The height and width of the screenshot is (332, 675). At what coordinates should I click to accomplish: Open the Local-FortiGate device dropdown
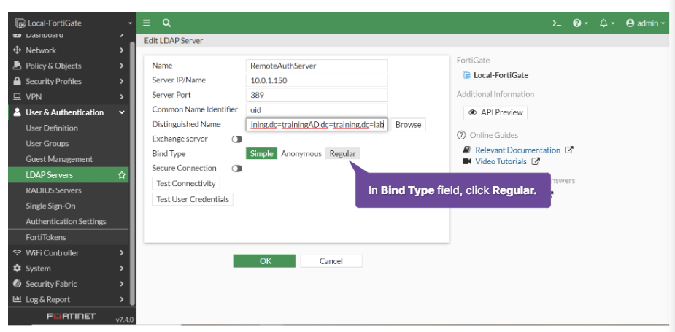74,23
